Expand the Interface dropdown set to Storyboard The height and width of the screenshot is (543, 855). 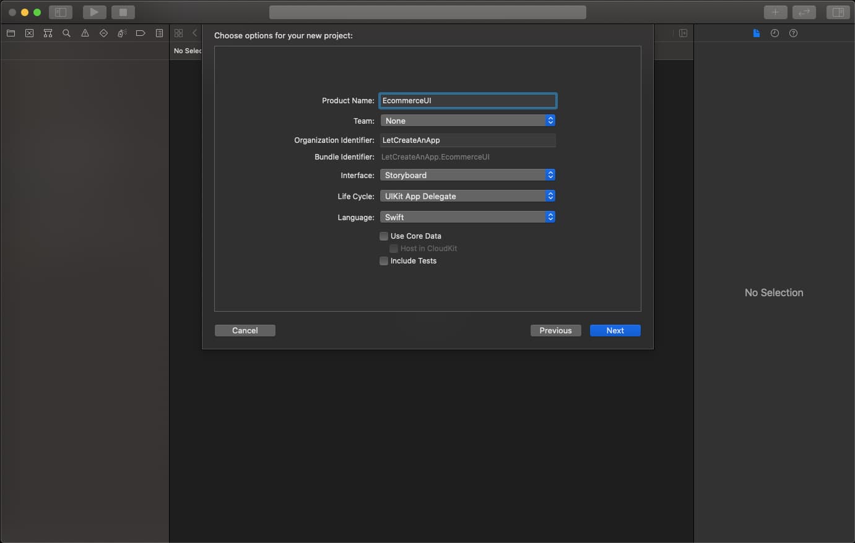point(467,176)
